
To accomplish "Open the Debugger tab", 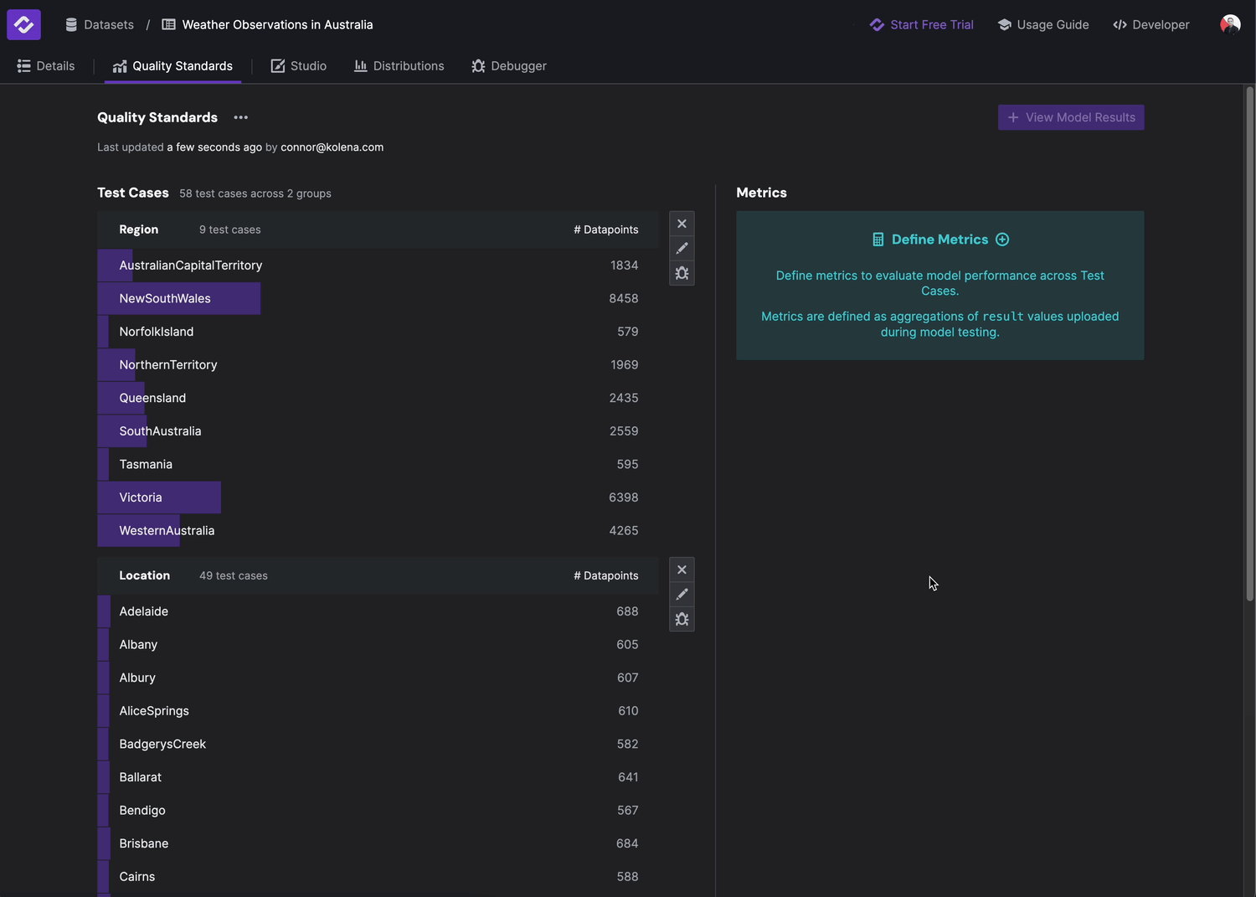I will 509,66.
